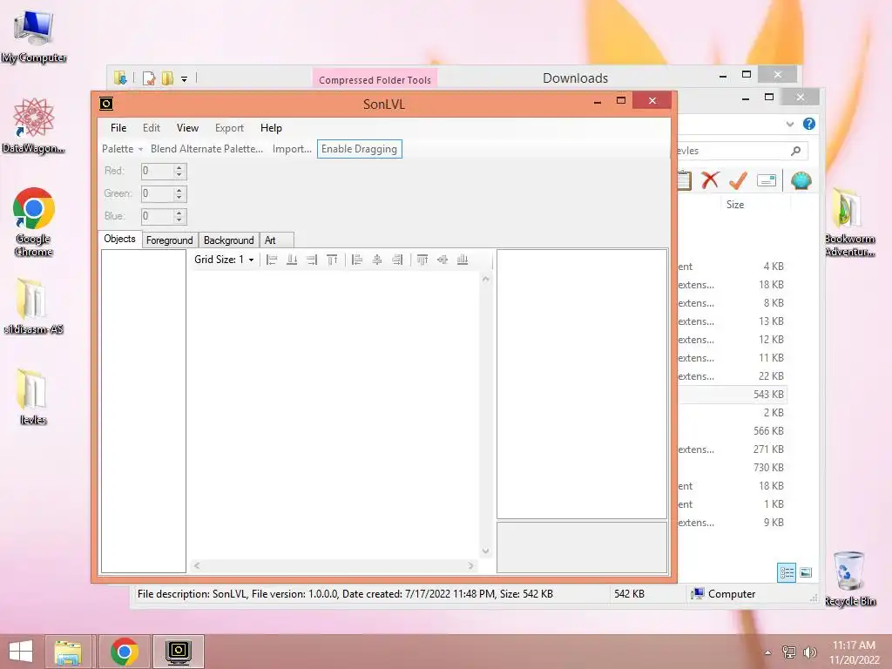Image resolution: width=892 pixels, height=669 pixels.
Task: Open the Grid Size dropdown
Action: [x=224, y=260]
